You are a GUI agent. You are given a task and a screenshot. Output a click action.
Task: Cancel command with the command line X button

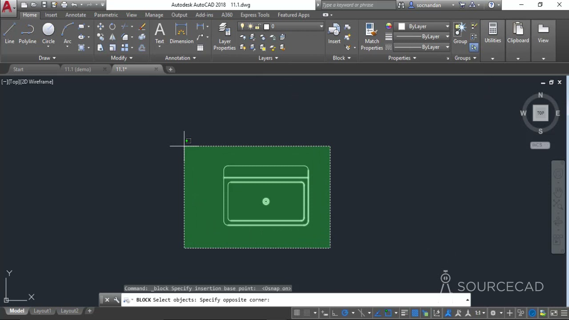pyautogui.click(x=107, y=300)
